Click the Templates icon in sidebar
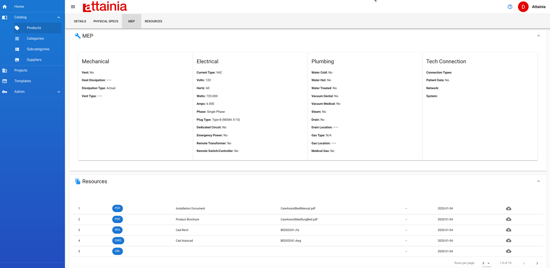Screen dimensions: 550x268 pyautogui.click(x=5, y=81)
